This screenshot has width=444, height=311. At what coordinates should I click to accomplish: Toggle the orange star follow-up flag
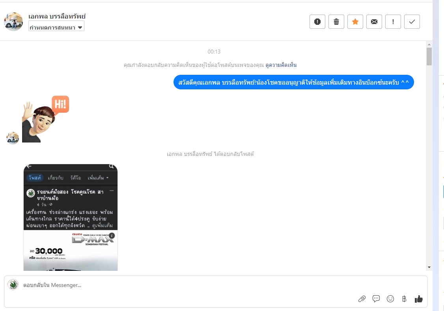coord(355,22)
